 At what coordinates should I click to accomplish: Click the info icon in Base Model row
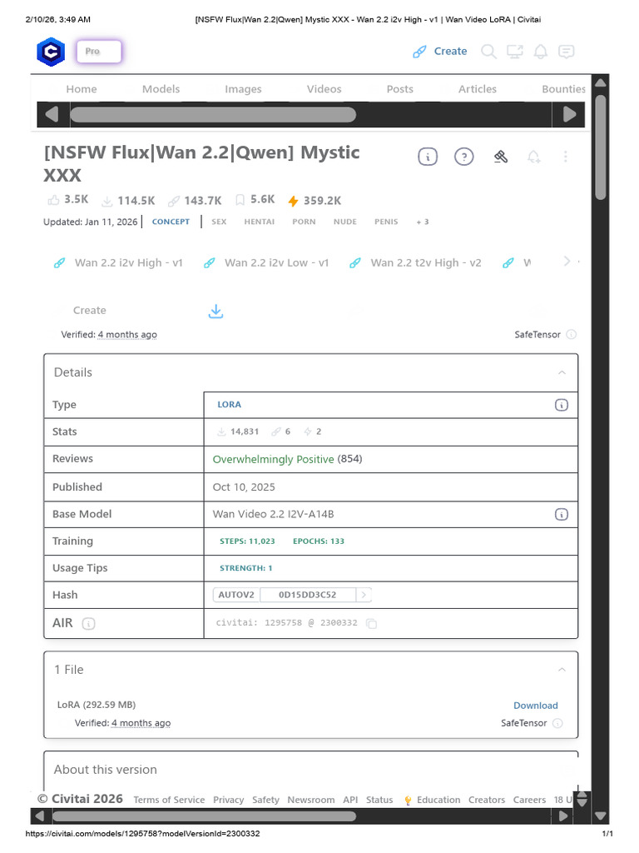(x=562, y=514)
